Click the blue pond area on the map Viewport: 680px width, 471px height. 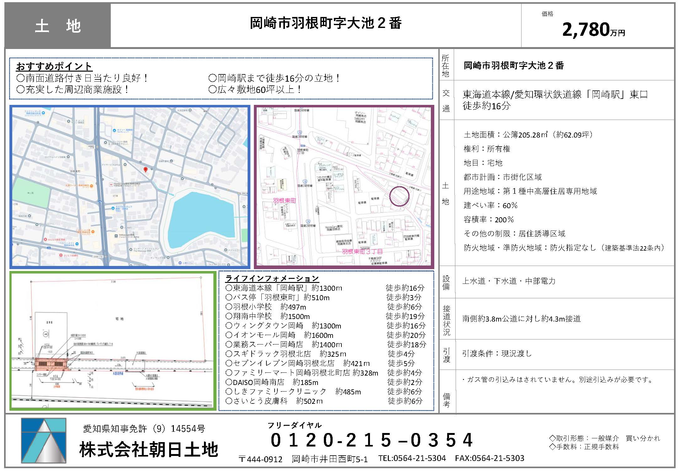click(201, 217)
